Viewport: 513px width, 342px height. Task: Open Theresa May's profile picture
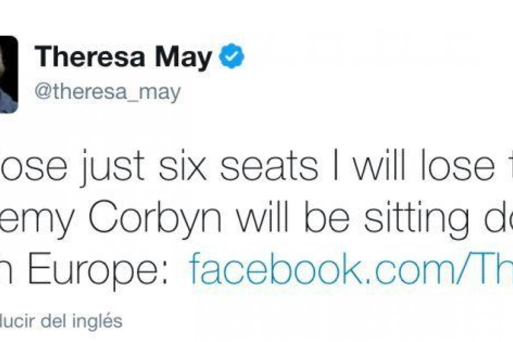[x=9, y=74]
